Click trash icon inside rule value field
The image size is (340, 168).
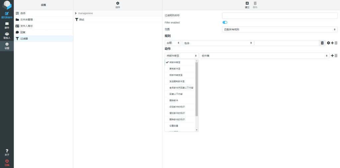(322, 43)
